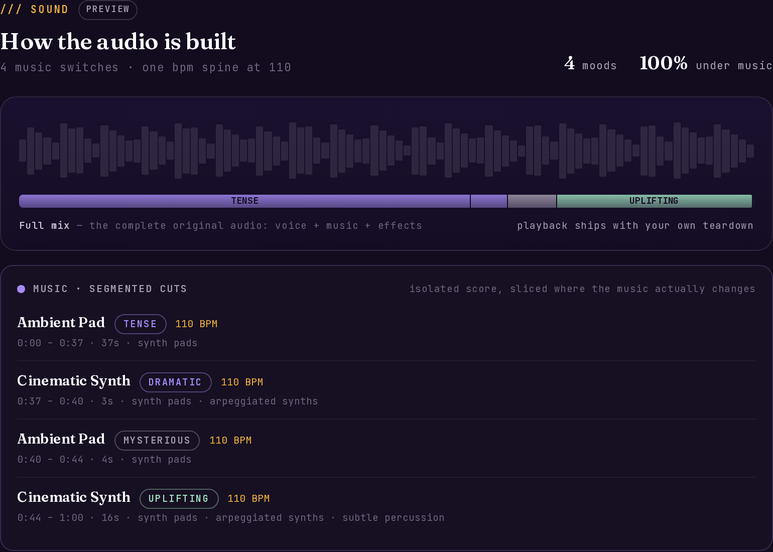Screen dimensions: 773x552
Task: Click the gray mysterious timeline segment
Action: pos(532,201)
